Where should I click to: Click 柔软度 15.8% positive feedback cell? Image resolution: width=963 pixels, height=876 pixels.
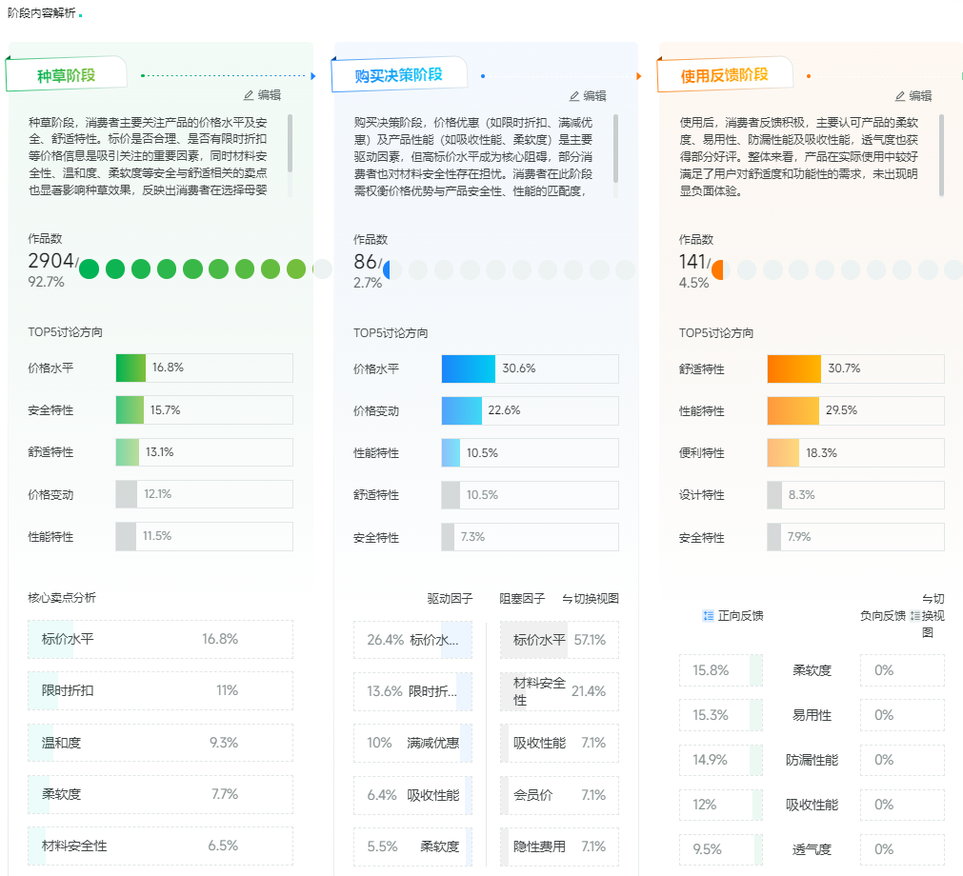[x=720, y=670]
